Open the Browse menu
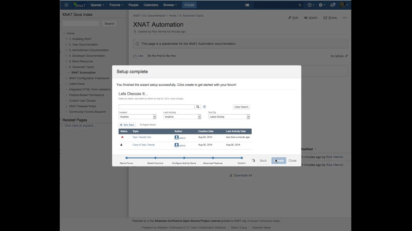 (x=170, y=5)
